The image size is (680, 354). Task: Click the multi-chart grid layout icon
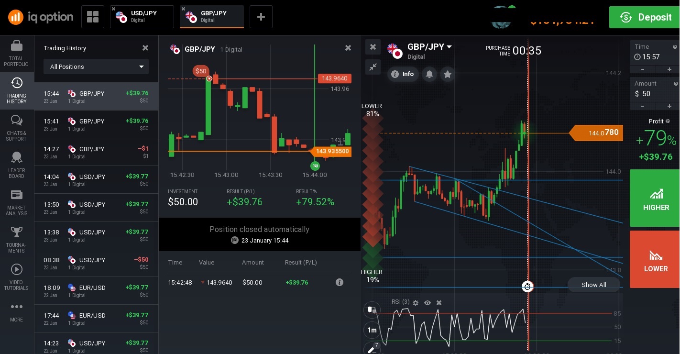point(93,17)
